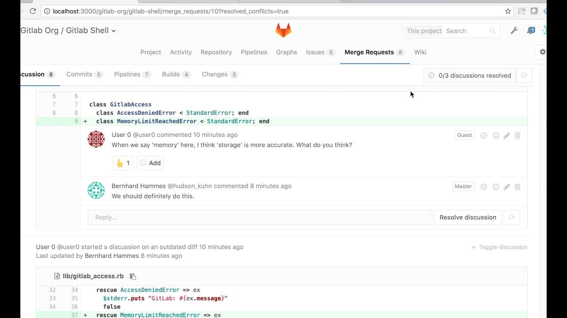The image size is (567, 318).
Task: Open the project settings gear dropdown
Action: (x=542, y=52)
